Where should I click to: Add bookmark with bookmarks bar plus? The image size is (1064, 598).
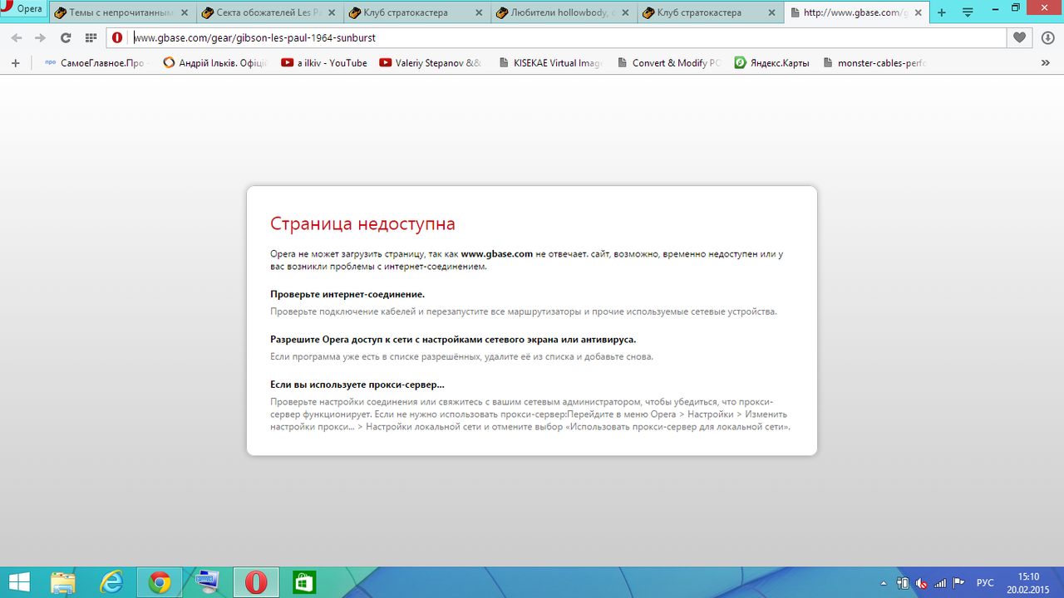[x=15, y=62]
